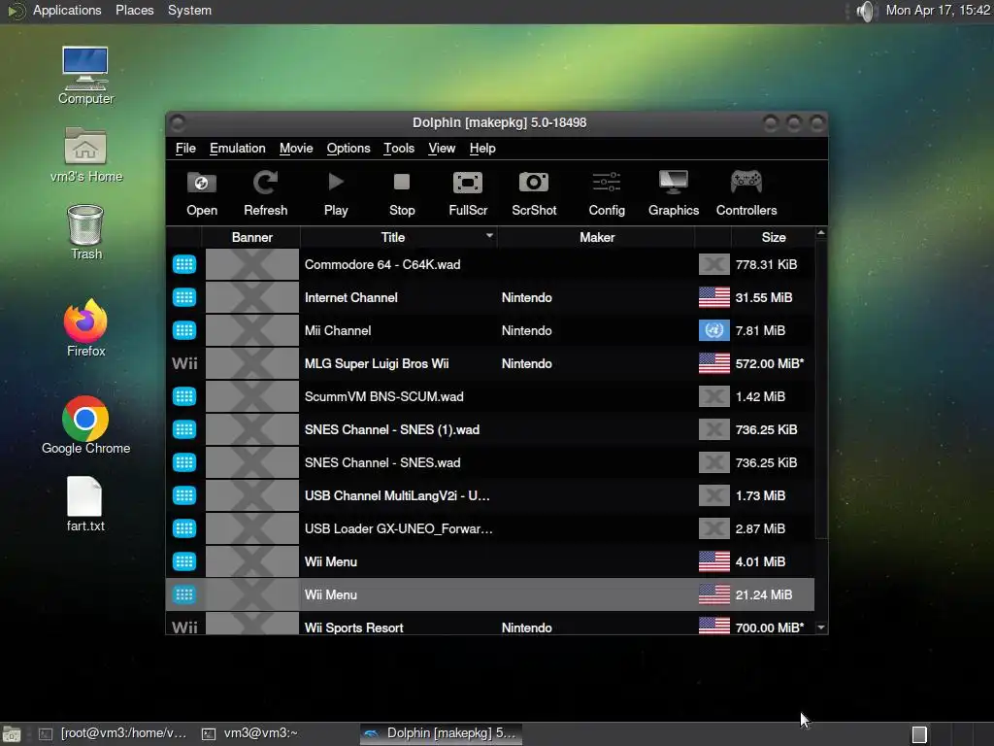Select USB Loader GX-UNEO_Forwarder entry
The width and height of the screenshot is (994, 746).
490,528
